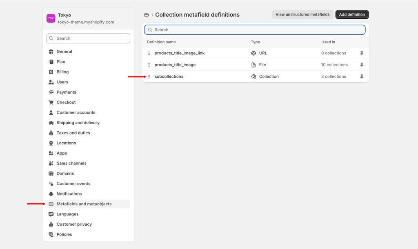Open the Locations settings

(88, 143)
